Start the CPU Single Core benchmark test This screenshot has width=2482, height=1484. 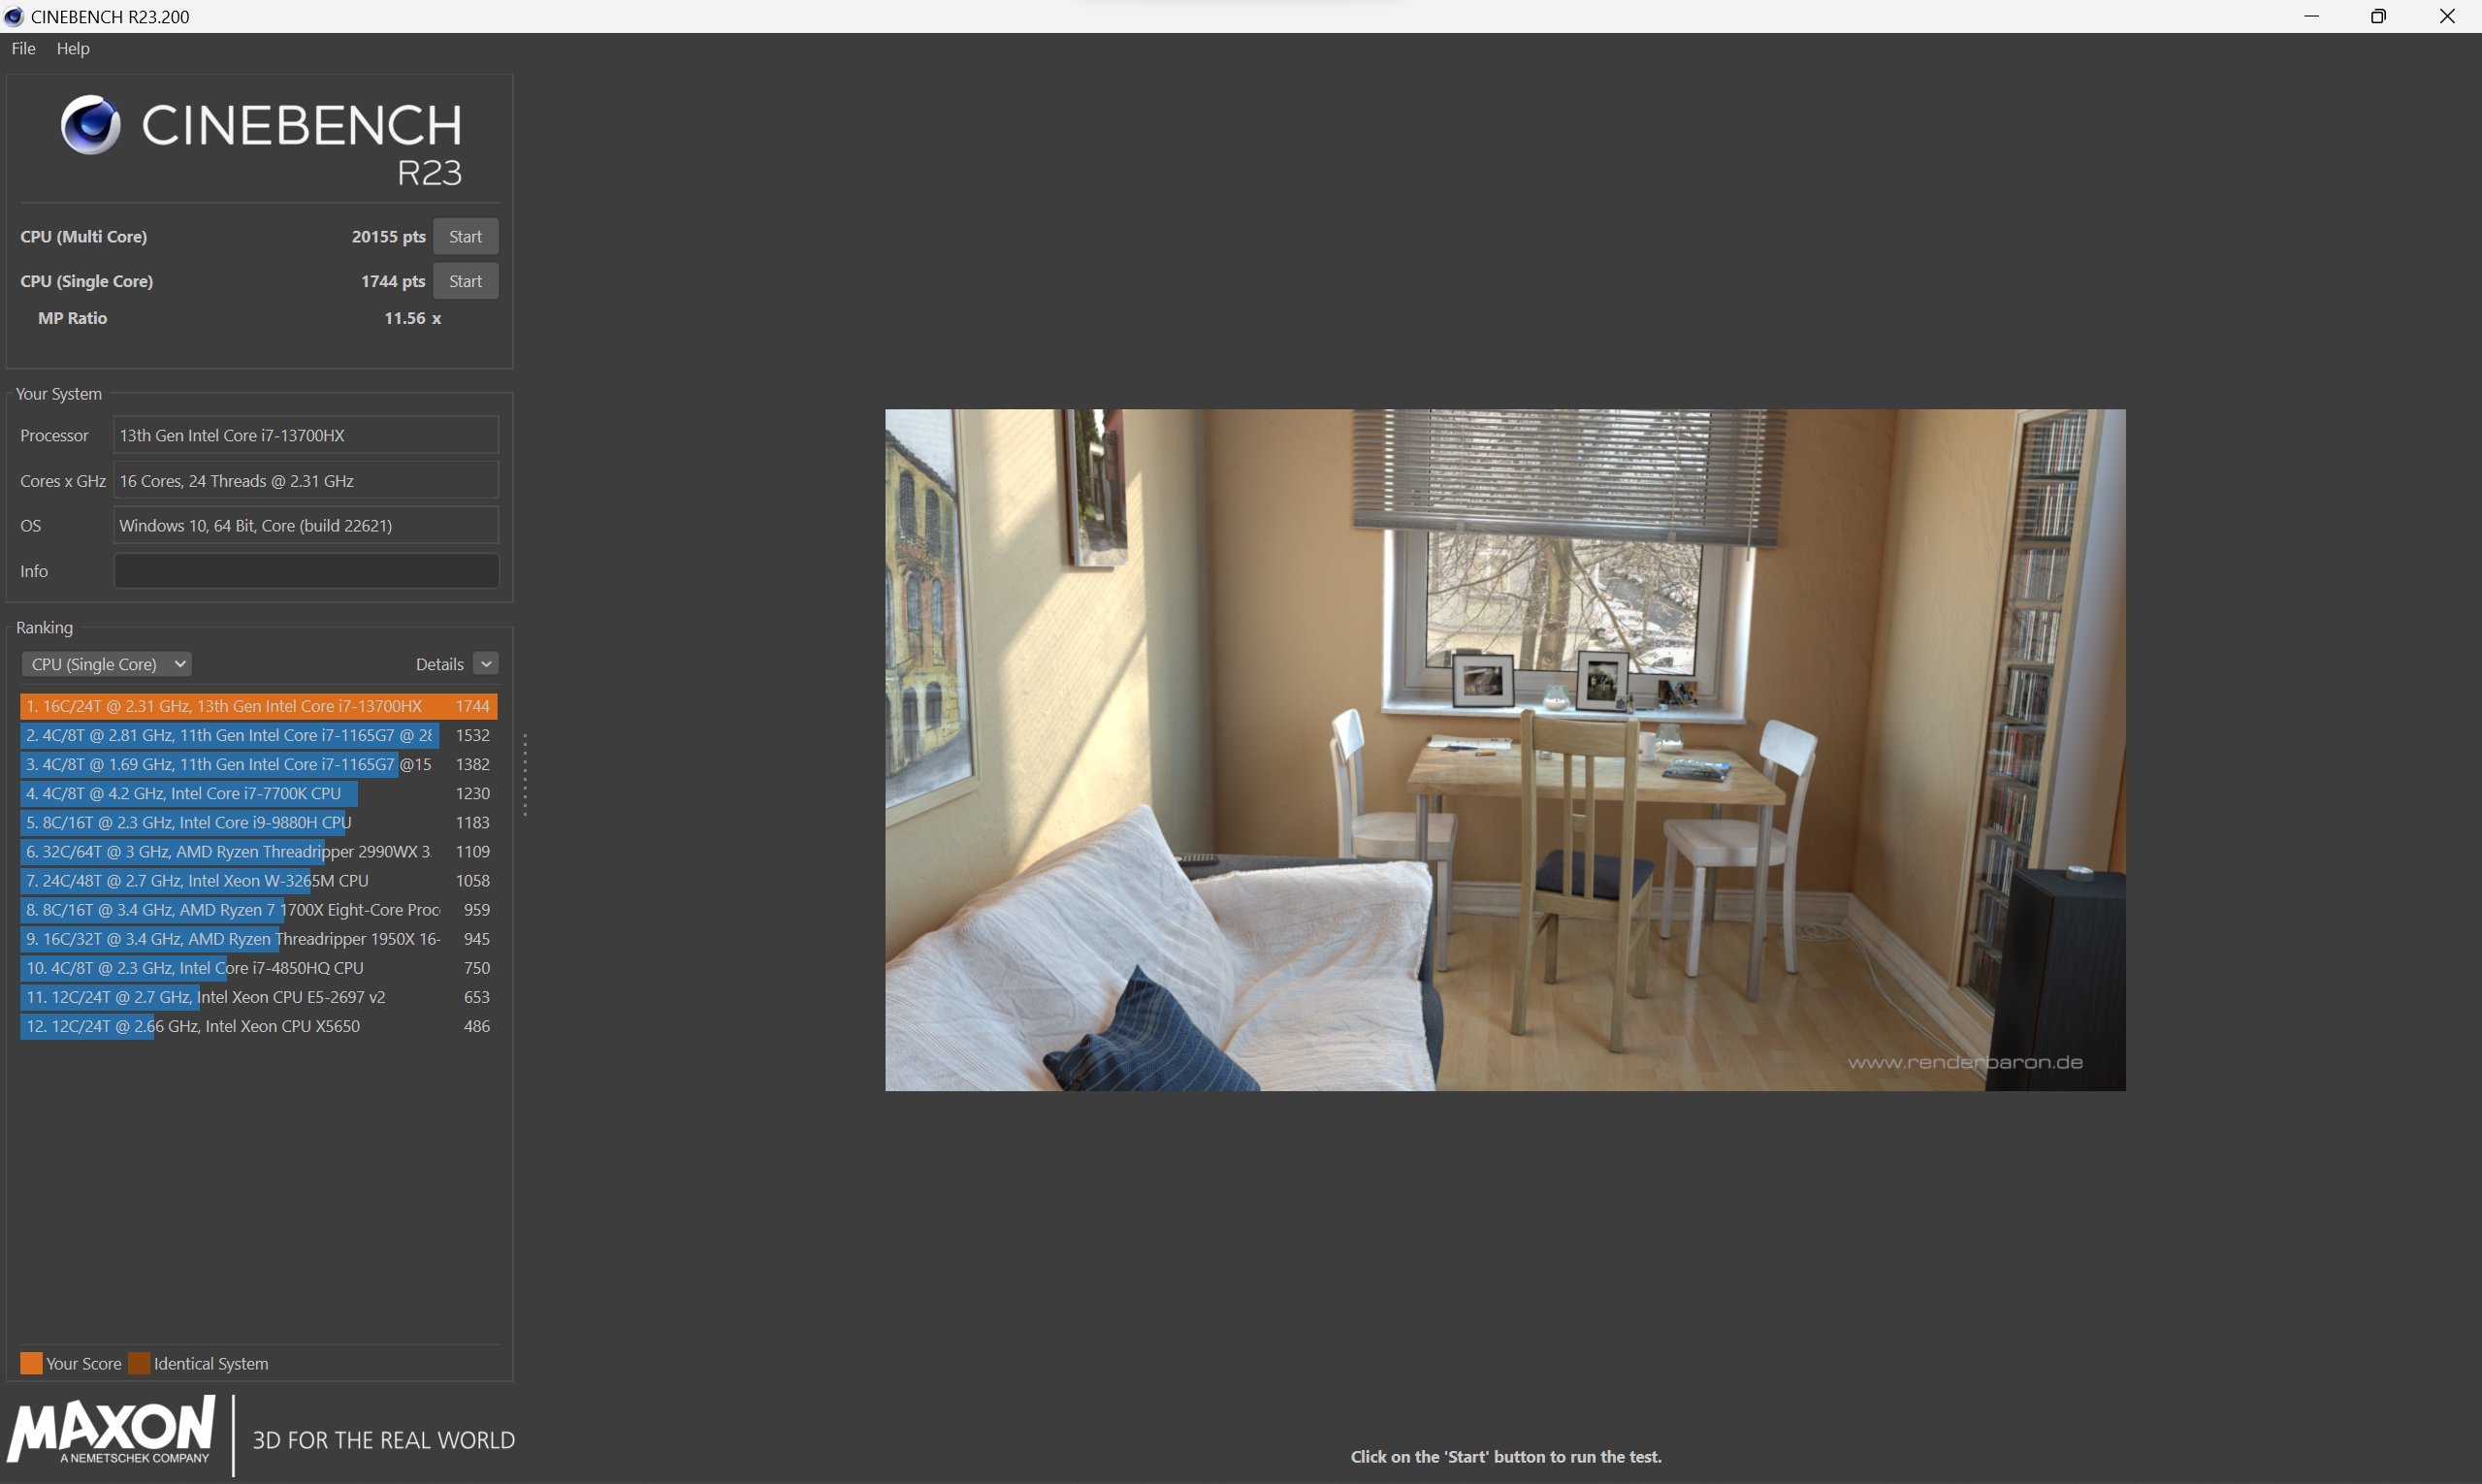coord(465,281)
